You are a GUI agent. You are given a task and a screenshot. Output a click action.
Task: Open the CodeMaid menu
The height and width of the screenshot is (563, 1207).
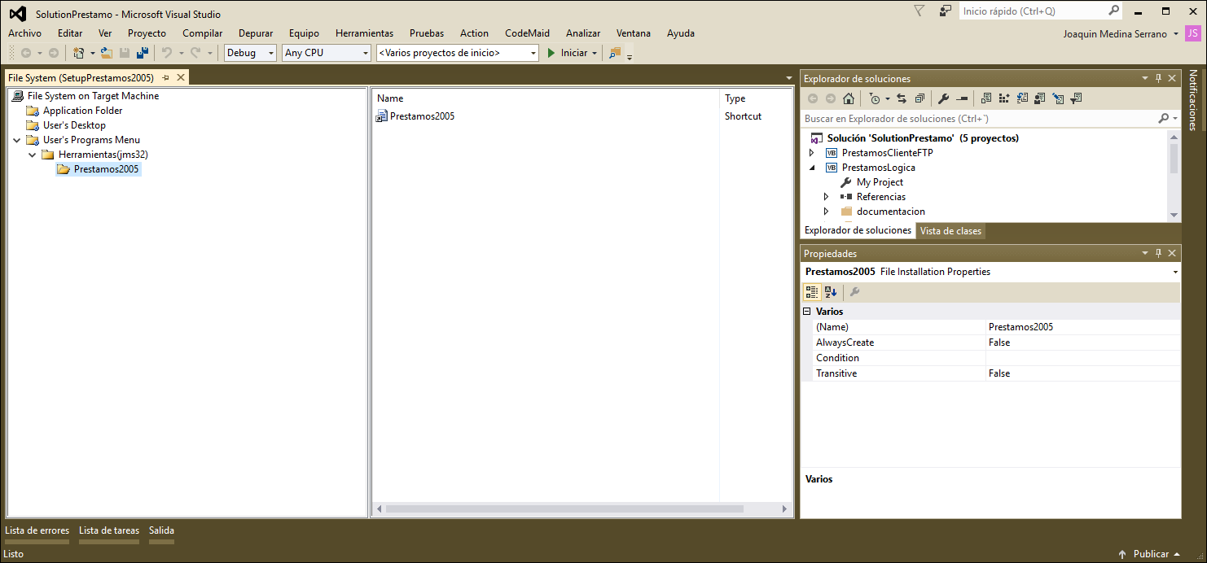click(527, 33)
